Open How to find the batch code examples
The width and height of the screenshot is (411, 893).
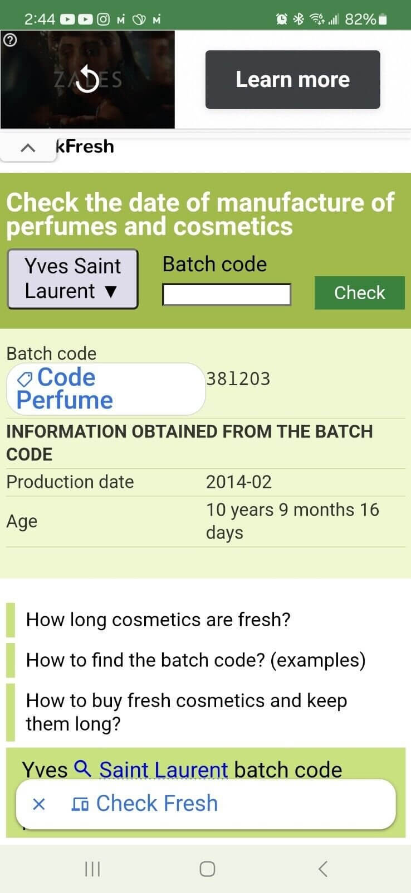point(195,660)
